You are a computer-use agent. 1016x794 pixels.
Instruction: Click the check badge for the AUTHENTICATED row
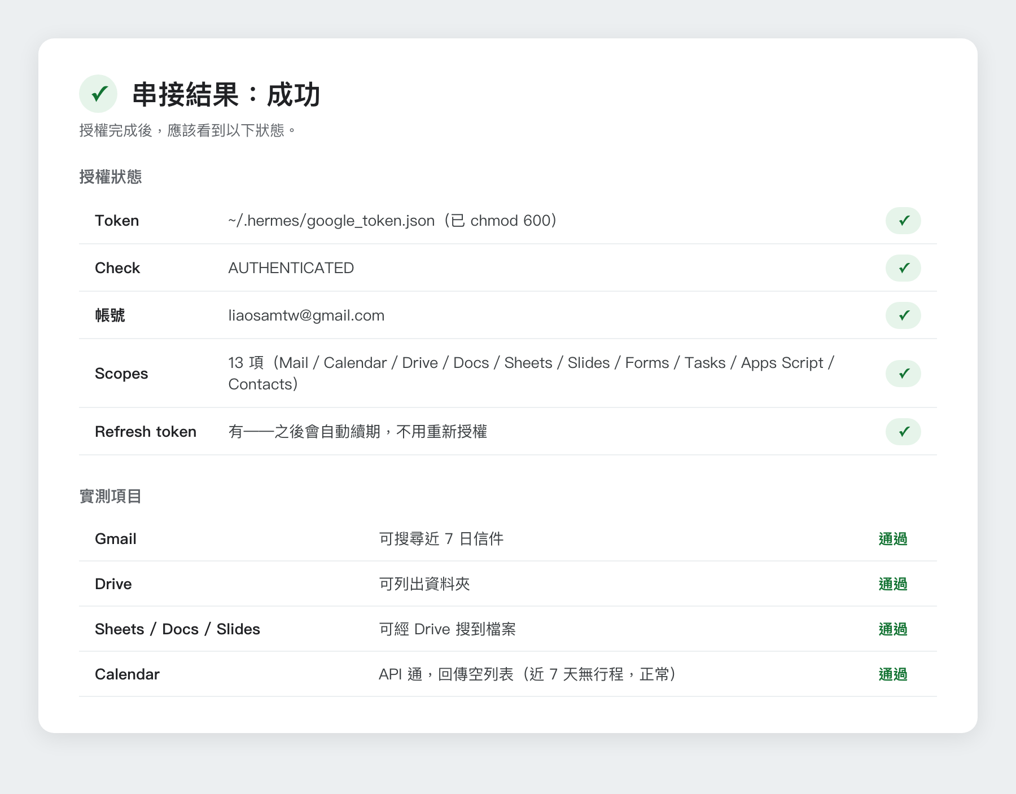[903, 268]
